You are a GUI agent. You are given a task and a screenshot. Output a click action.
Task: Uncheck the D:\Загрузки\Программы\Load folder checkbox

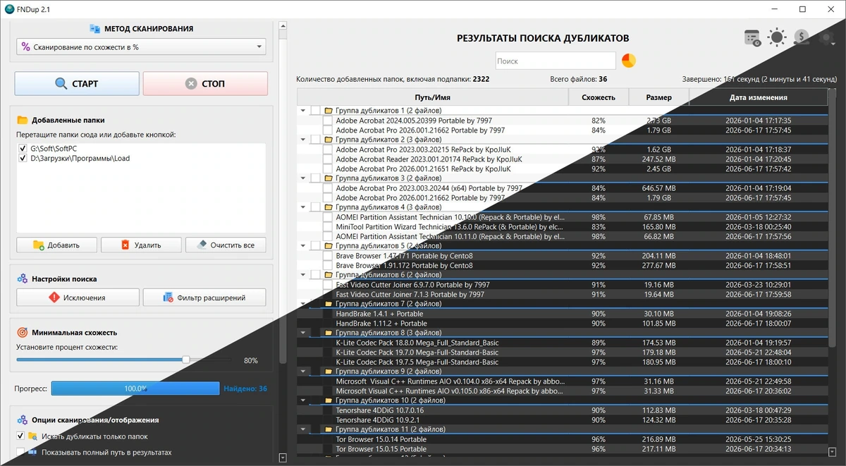click(24, 159)
